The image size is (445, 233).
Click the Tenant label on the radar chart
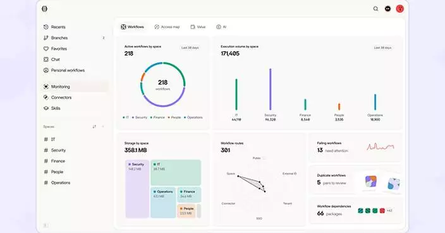pos(288,203)
